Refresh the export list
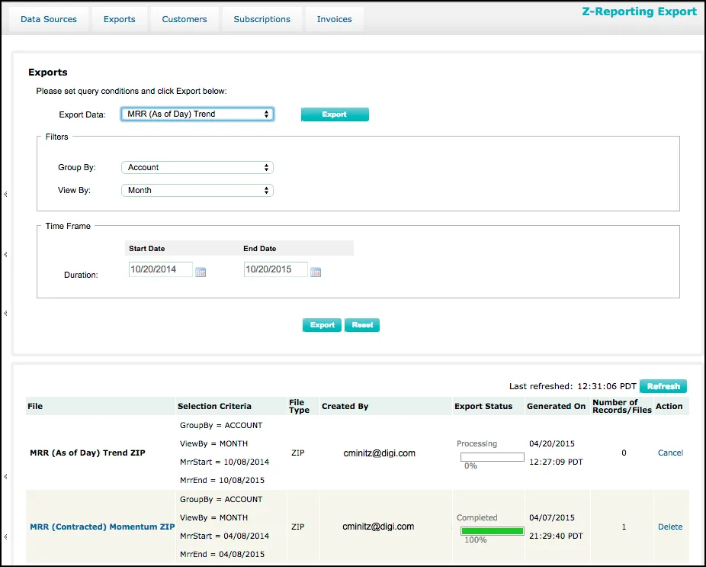Screen dimensions: 706x567 (x=663, y=386)
